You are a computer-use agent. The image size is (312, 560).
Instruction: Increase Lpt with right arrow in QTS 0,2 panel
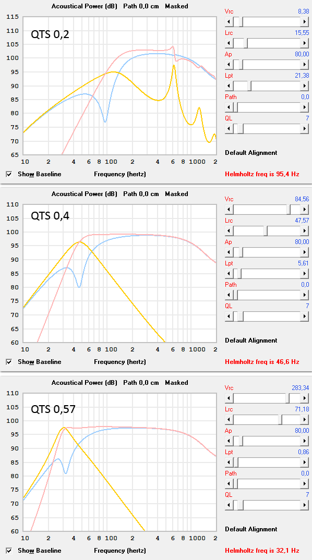coord(305,86)
